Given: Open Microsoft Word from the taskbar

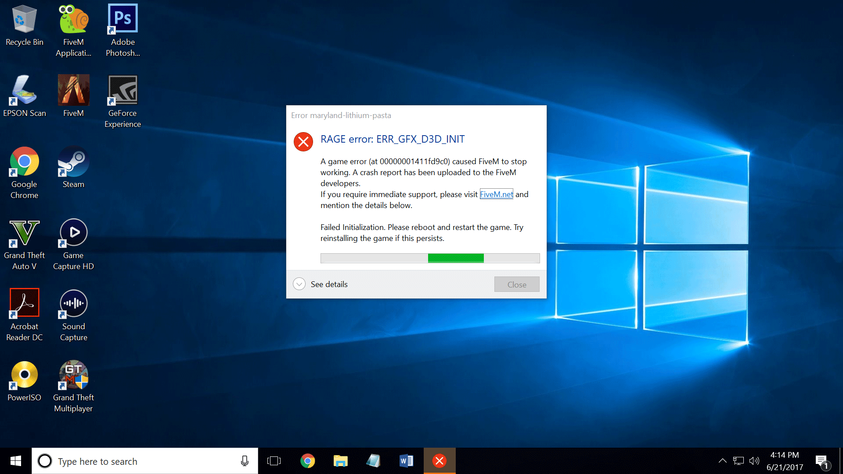Looking at the screenshot, I should click(x=406, y=461).
